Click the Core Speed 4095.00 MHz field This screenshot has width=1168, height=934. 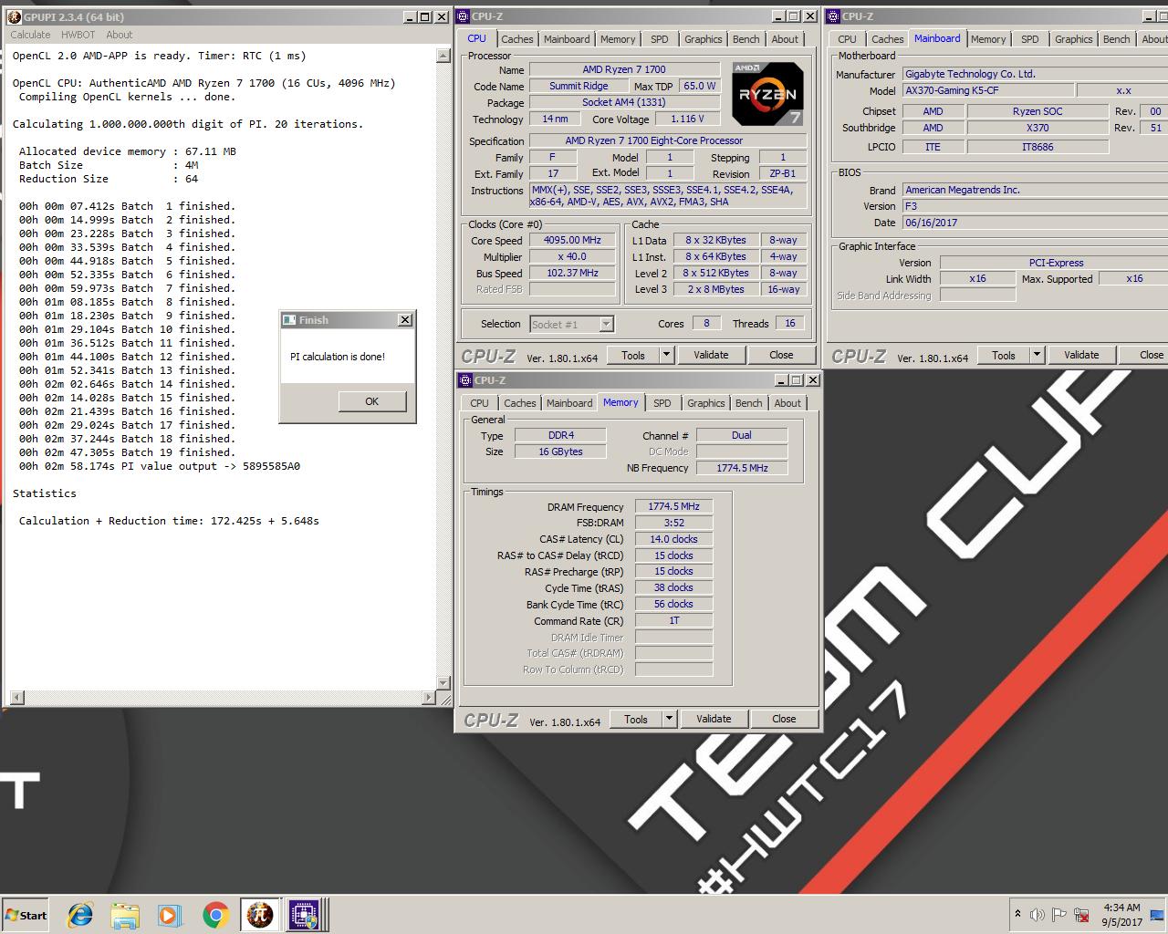point(572,241)
